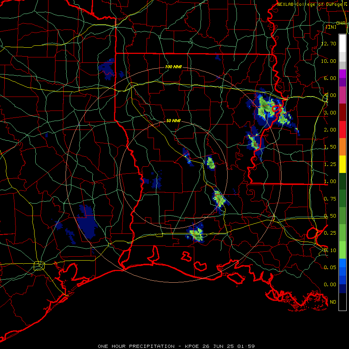Pick the magenta legend swatch near 6.00

(x=342, y=74)
